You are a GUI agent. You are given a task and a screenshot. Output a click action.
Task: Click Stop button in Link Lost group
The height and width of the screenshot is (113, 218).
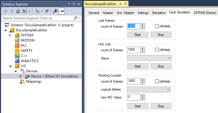pos(161,66)
